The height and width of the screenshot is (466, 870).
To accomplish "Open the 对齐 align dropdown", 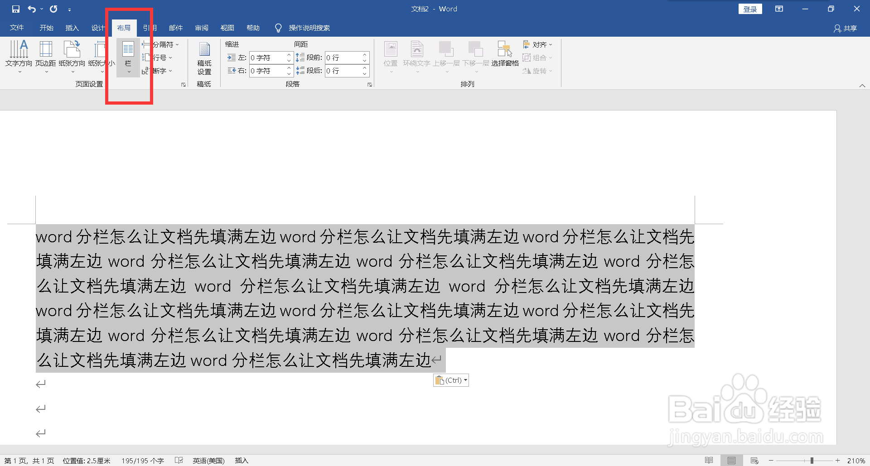I will coord(537,44).
